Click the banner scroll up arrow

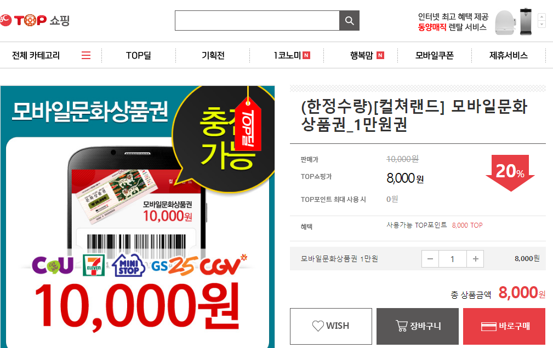[541, 16]
